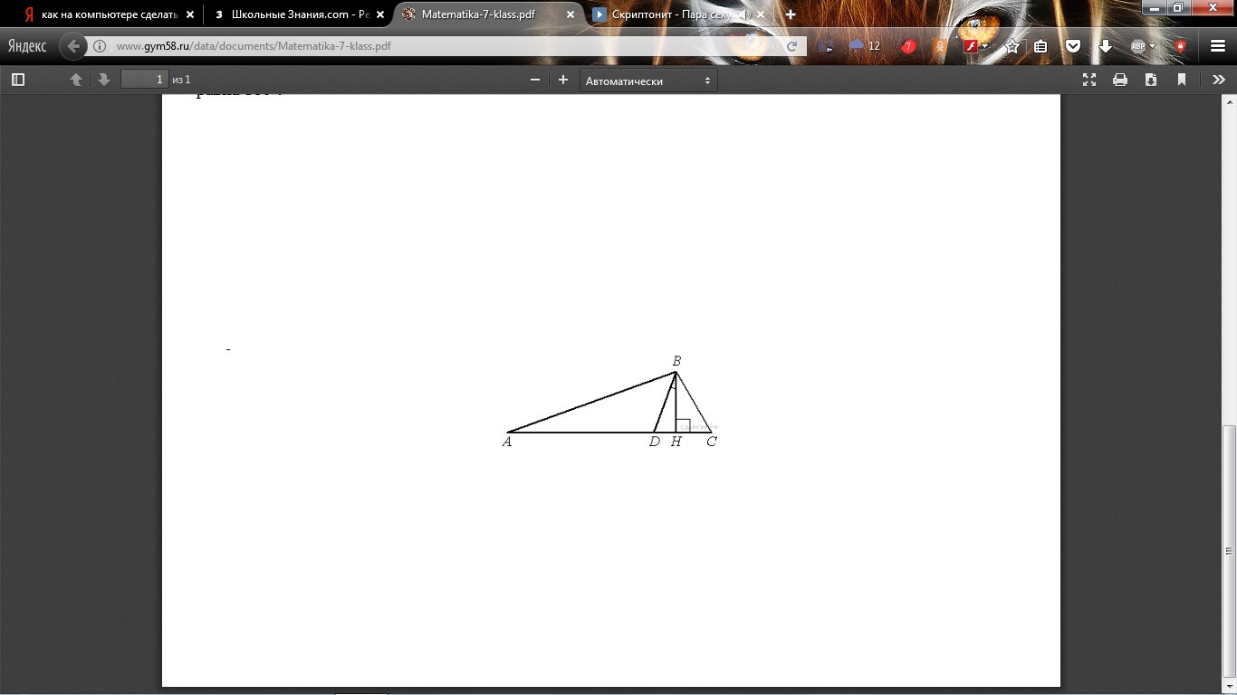Expand additional PDF tools with double chevron
The width and height of the screenshot is (1237, 695).
pyautogui.click(x=1219, y=80)
